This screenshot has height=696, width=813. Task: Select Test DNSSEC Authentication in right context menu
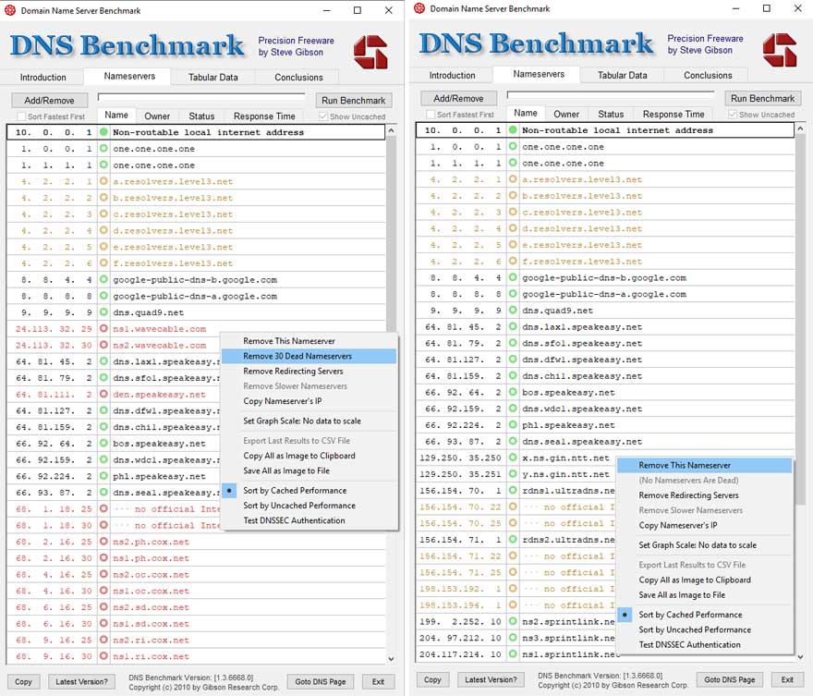click(x=689, y=644)
